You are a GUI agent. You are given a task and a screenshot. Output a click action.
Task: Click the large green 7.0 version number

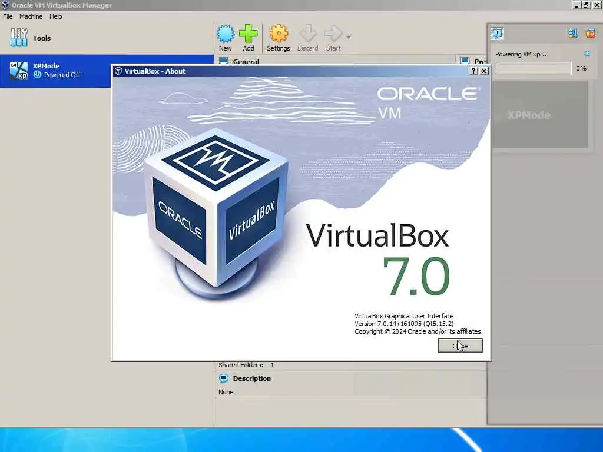[x=416, y=276]
